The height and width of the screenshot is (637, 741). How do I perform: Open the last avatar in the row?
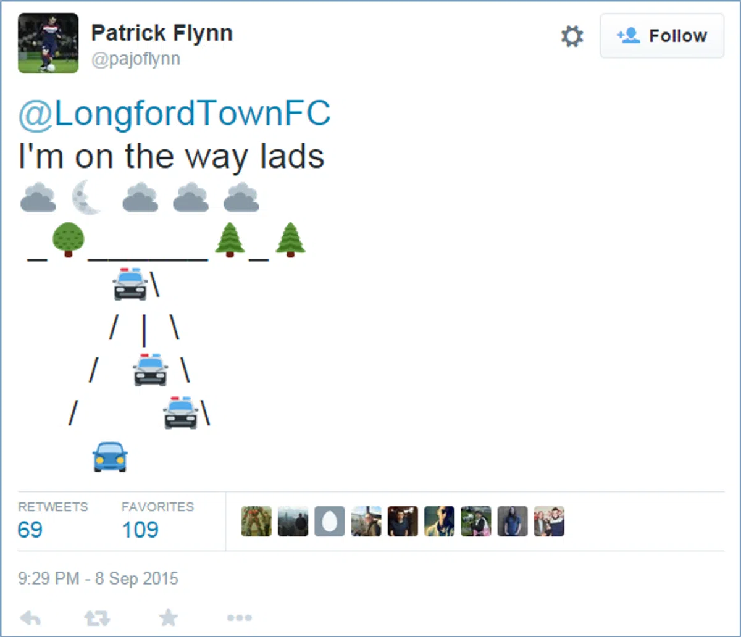click(x=550, y=522)
